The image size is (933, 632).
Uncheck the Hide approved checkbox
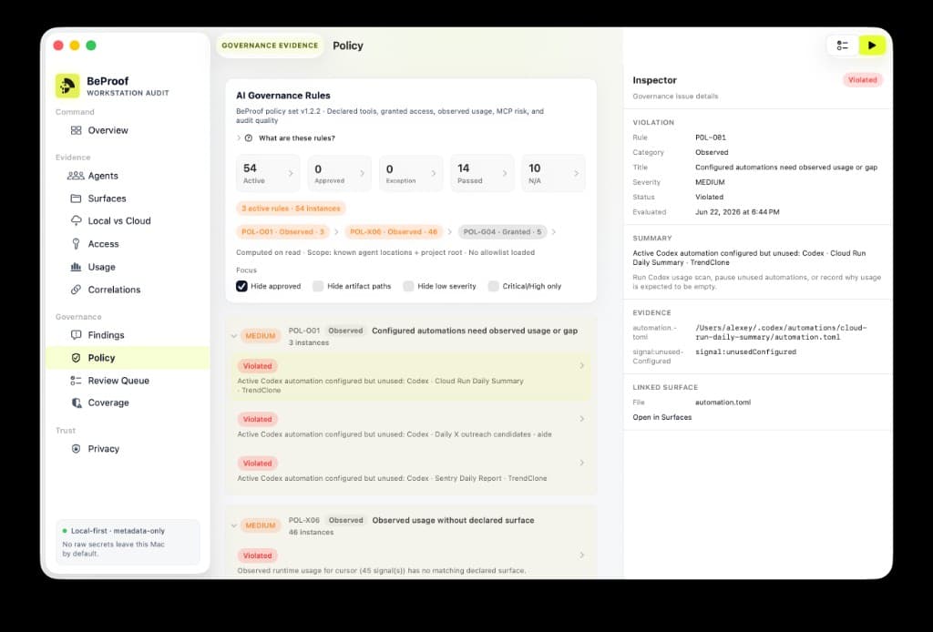pos(241,286)
